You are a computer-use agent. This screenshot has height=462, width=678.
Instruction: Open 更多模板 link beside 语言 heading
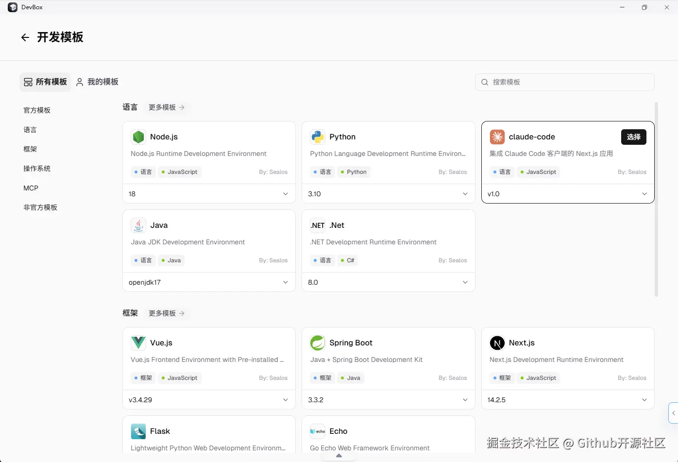click(x=167, y=107)
